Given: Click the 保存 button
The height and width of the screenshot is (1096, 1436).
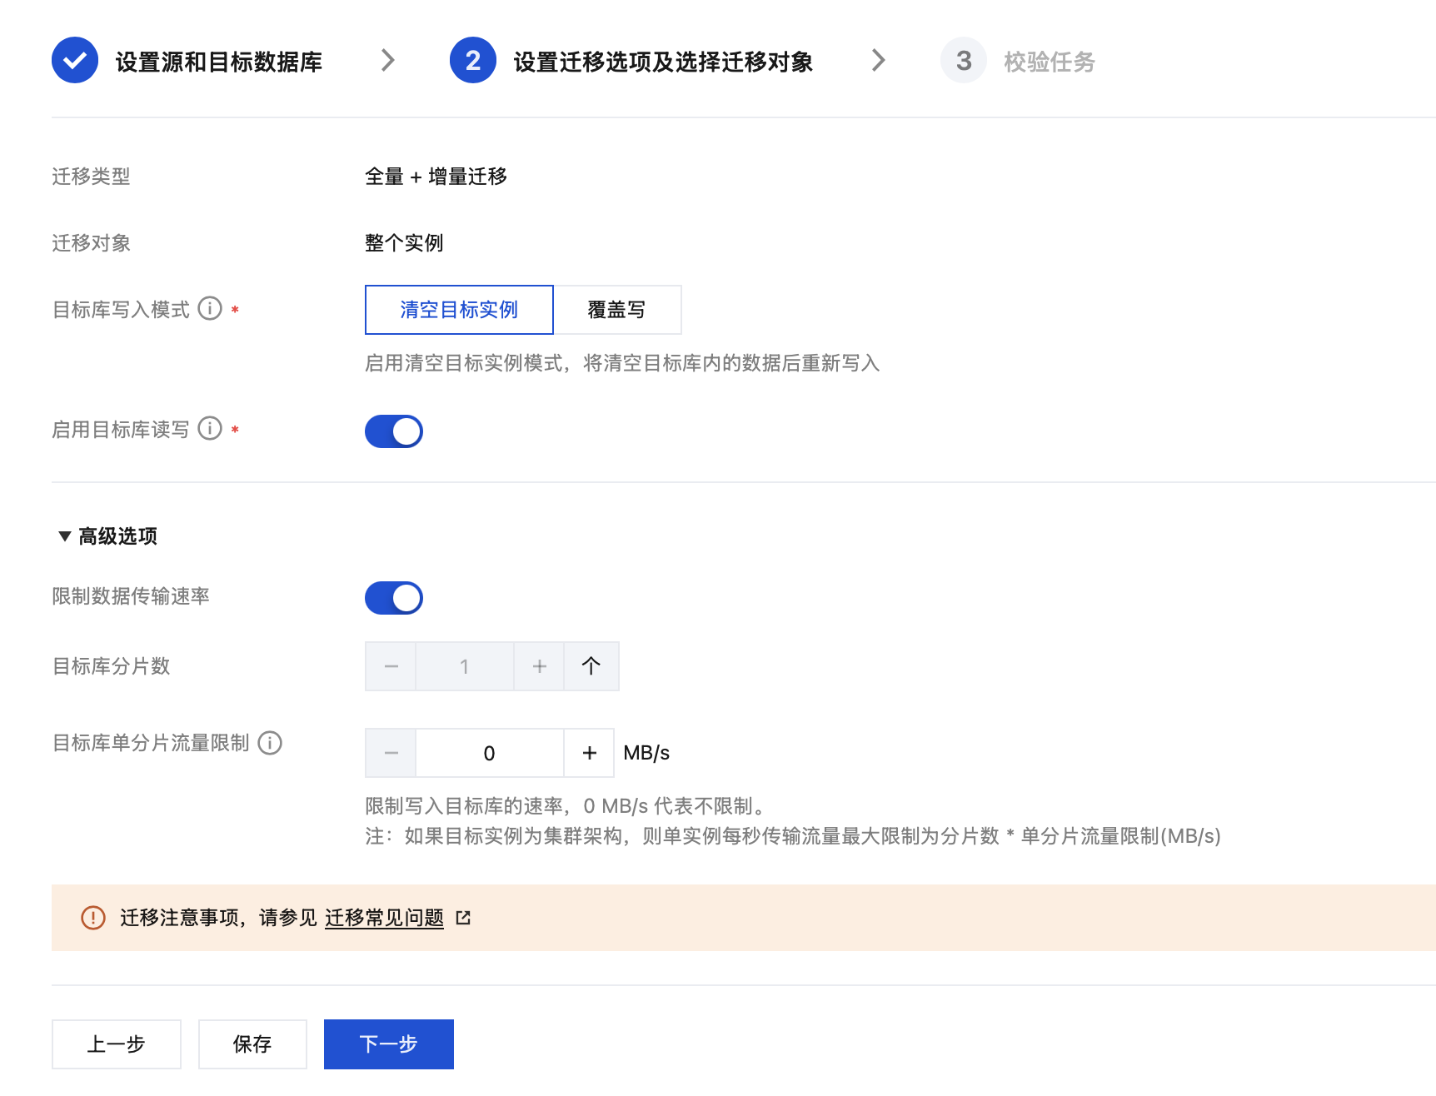Looking at the screenshot, I should 252,1044.
